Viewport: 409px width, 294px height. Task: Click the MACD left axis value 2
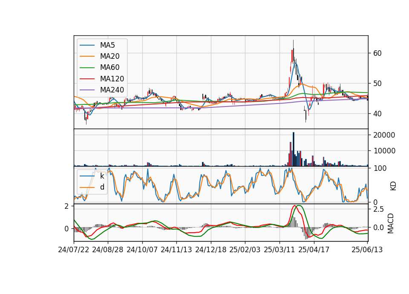tap(67, 206)
